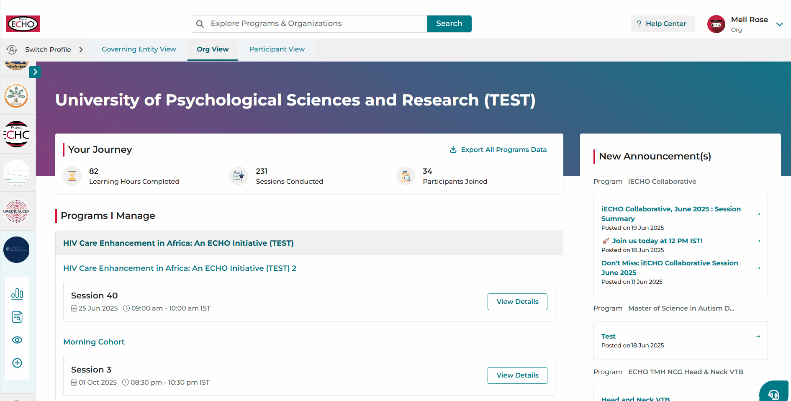791x401 pixels.
Task: Click the 'Mell Rose' user name
Action: tap(749, 20)
